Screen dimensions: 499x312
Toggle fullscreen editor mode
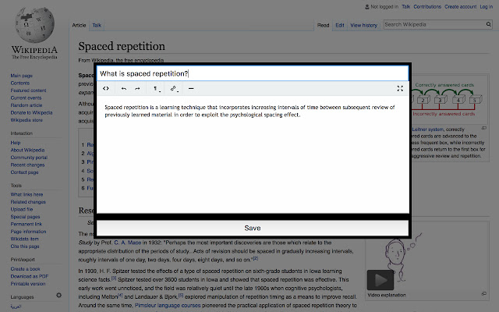400,89
